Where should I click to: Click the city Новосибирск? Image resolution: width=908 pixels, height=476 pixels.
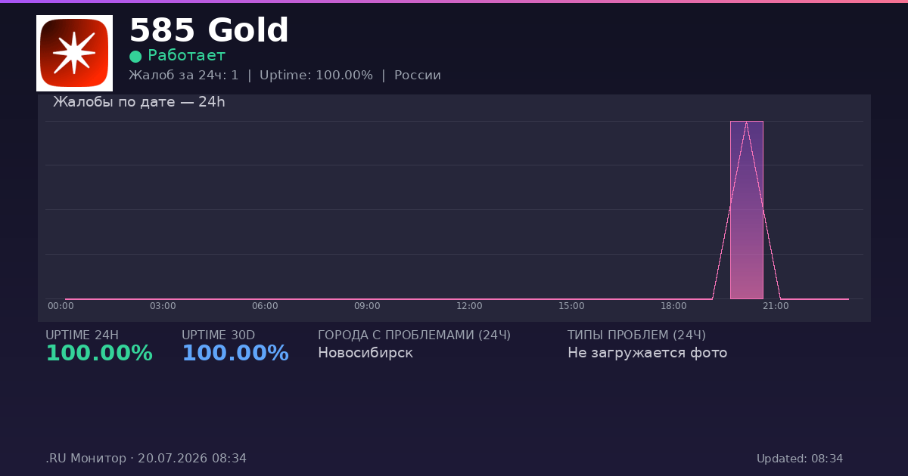pos(365,353)
